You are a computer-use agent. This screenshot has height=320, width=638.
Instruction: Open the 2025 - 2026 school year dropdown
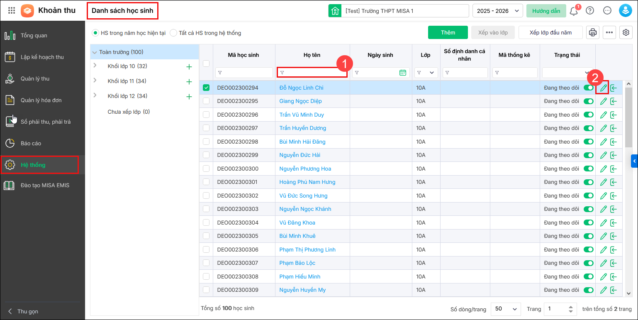coord(497,11)
